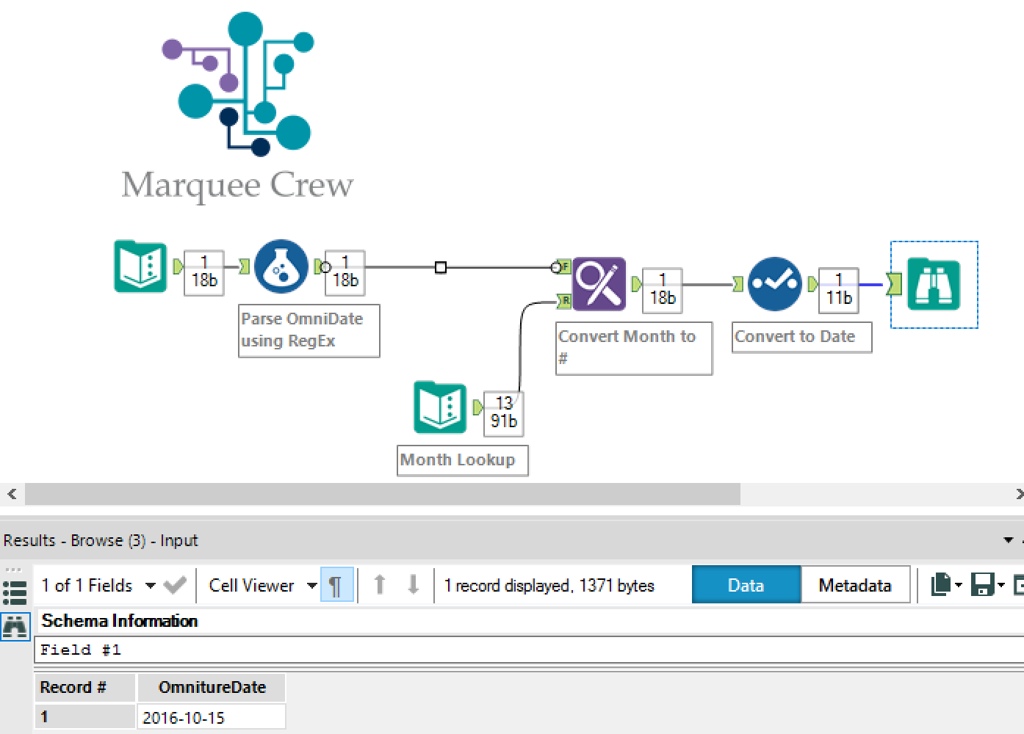Viewport: 1024px width, 734px height.
Task: Toggle show whitespace paragraph mark button
Action: tap(336, 586)
